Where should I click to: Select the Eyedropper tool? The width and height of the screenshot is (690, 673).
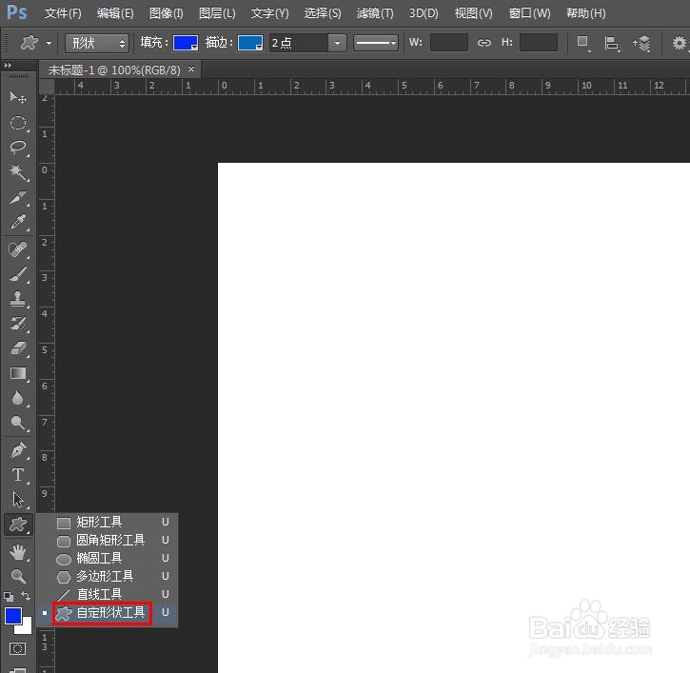[x=18, y=223]
